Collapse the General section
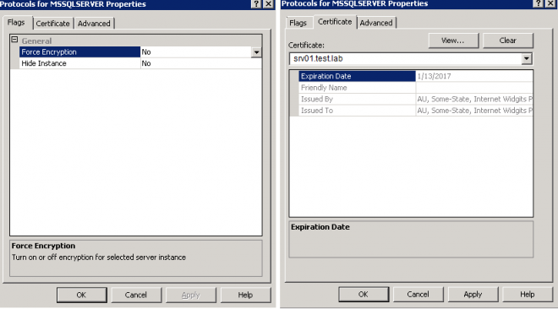The image size is (558, 309). pos(14,40)
